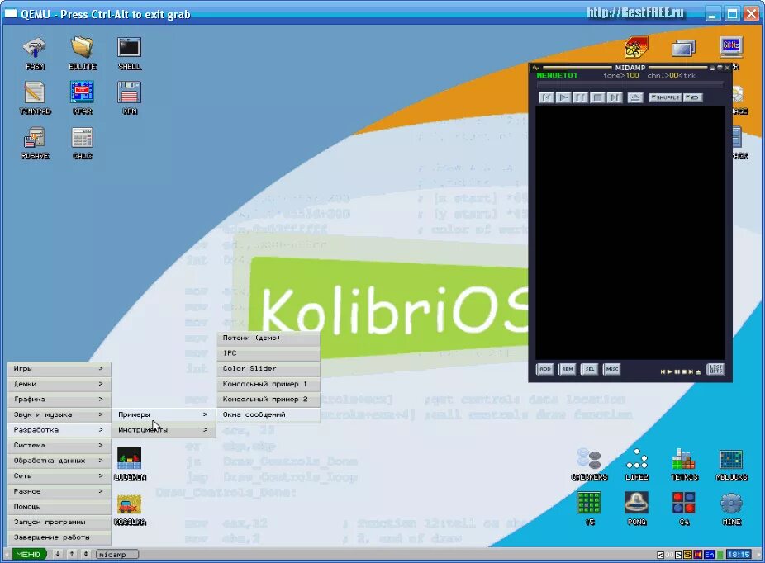Select Color Slider example entry
Screen dimensions: 765x563
[x=268, y=368]
